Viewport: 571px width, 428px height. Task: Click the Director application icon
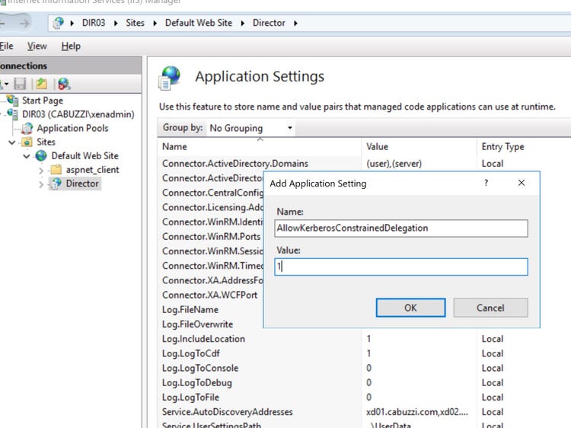pos(56,184)
